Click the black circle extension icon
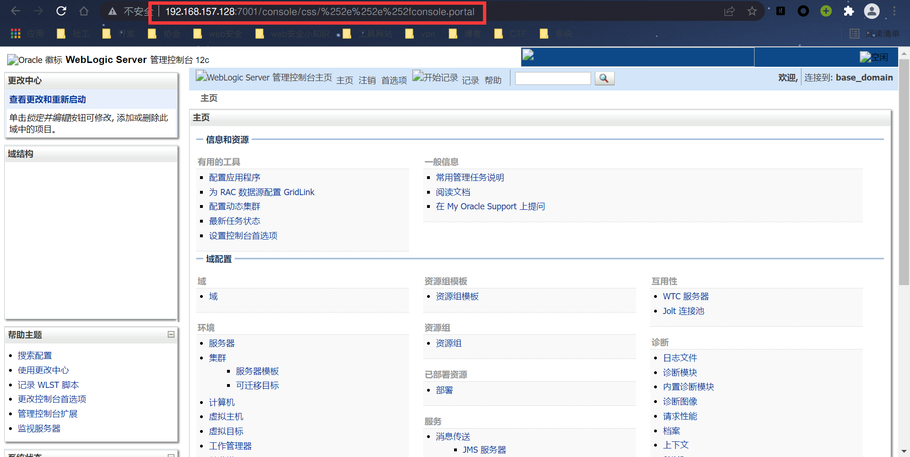910x457 pixels. (803, 11)
